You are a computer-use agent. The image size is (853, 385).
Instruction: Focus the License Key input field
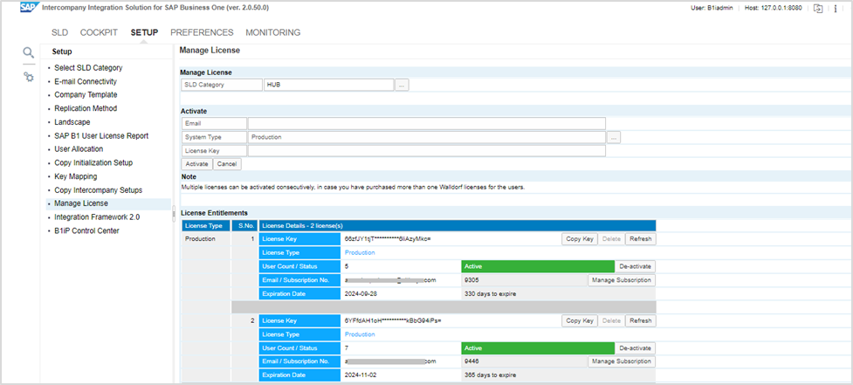click(x=426, y=150)
